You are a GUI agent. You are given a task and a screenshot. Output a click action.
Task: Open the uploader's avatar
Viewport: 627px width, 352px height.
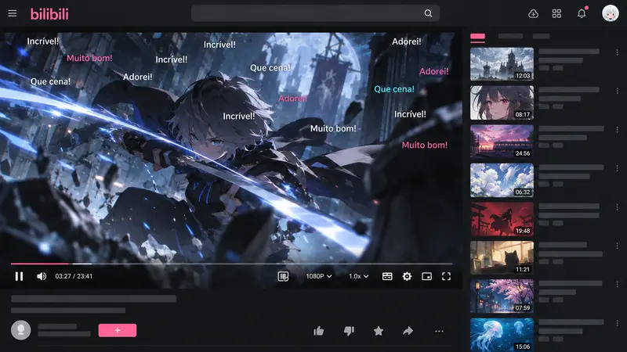point(21,330)
